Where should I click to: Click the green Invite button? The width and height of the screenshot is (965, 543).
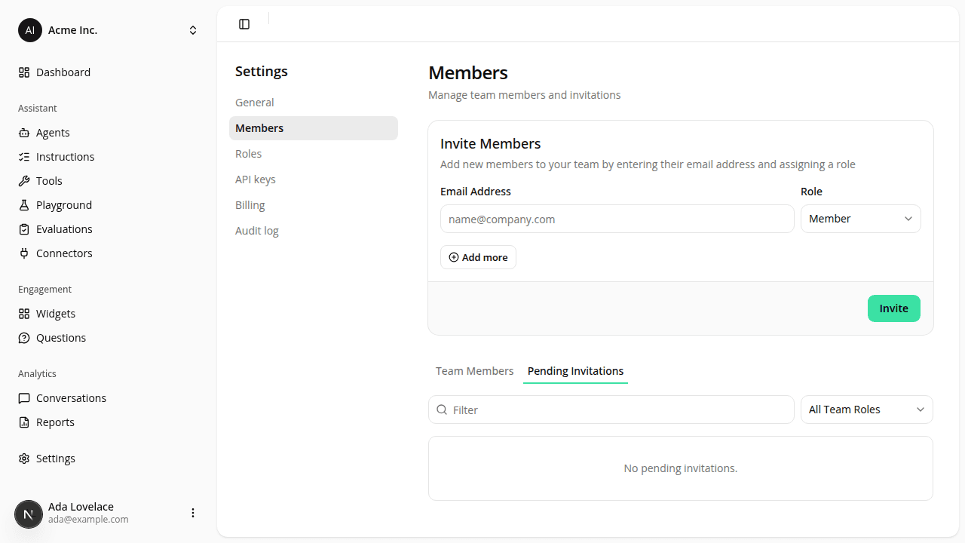pyautogui.click(x=894, y=308)
